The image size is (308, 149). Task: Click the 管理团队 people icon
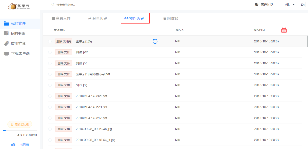(256, 5)
